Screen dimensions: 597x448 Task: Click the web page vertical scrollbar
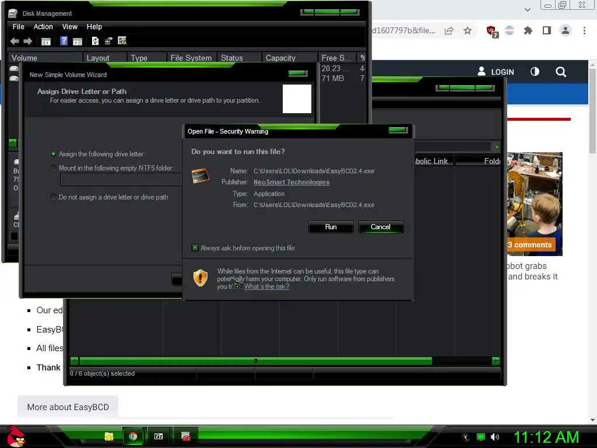(592, 110)
